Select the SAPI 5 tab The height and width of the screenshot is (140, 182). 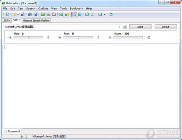tap(17, 20)
